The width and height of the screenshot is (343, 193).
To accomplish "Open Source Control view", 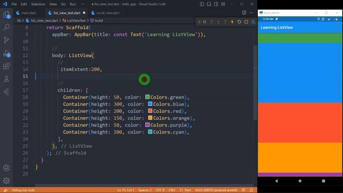I will click(x=6, y=40).
